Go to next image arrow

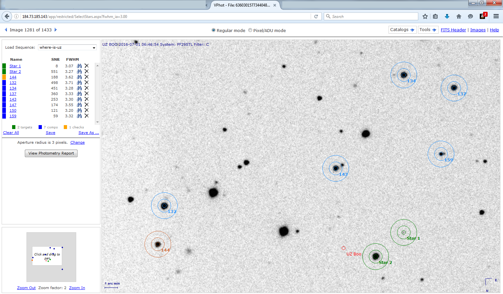click(56, 30)
